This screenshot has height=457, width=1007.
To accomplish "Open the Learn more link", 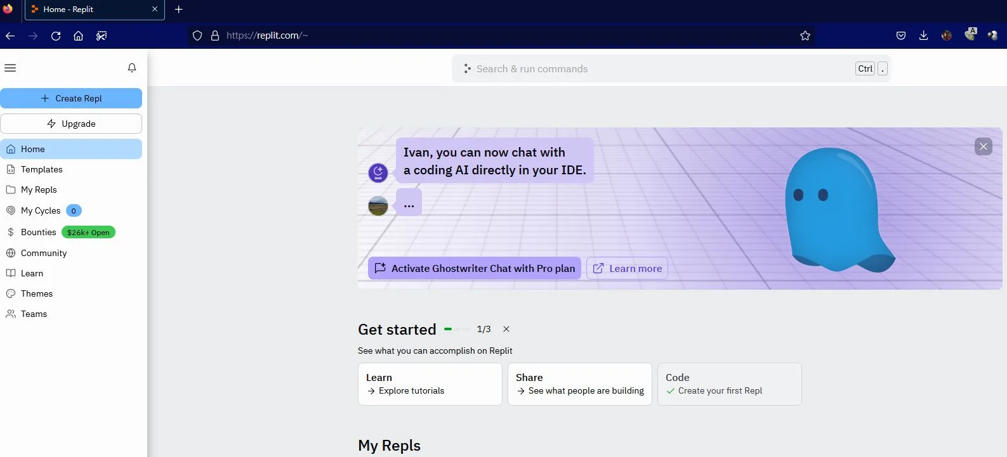I will click(627, 268).
